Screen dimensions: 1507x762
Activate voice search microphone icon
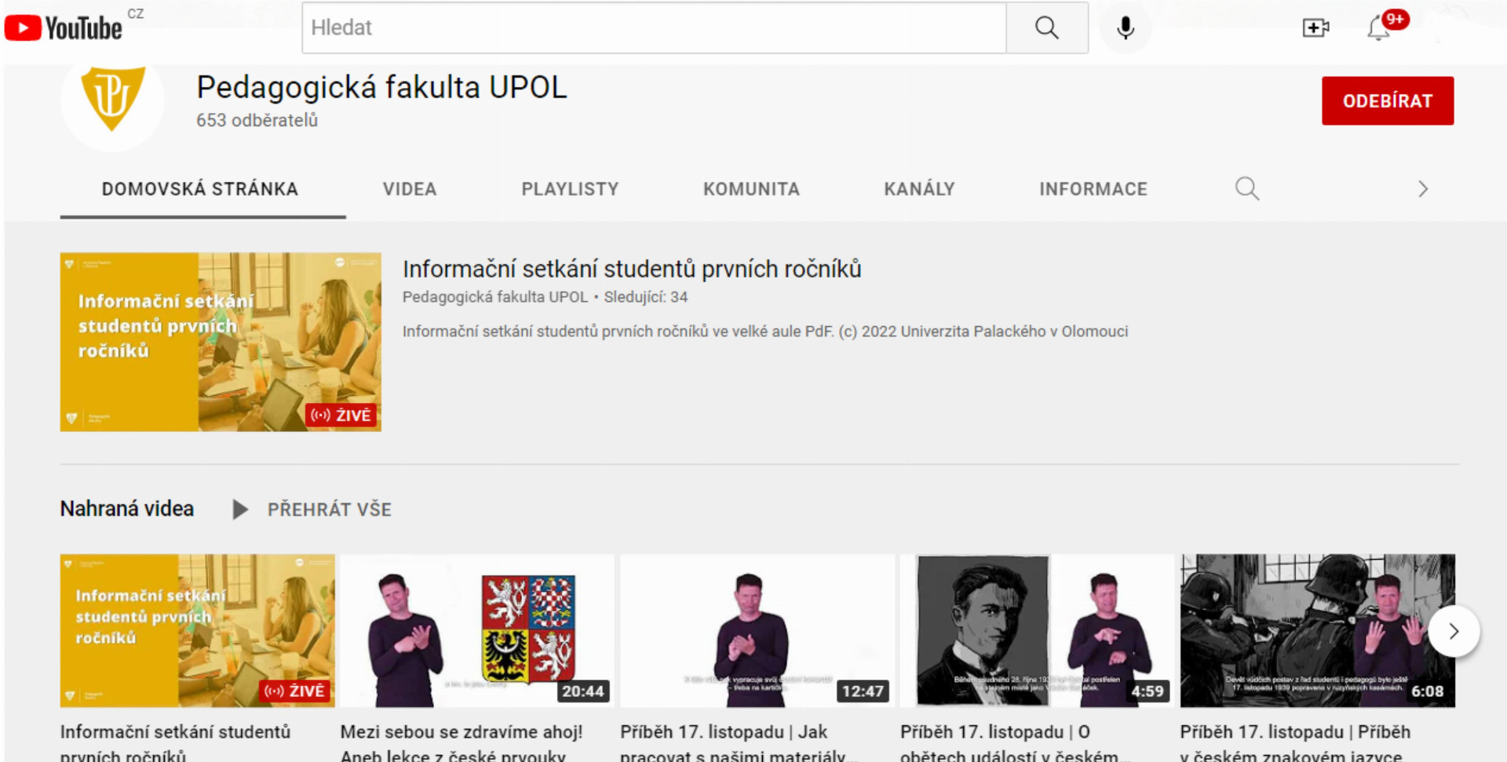(1125, 27)
